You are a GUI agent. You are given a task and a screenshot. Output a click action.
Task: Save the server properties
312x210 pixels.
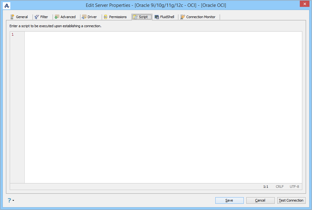tap(229, 200)
